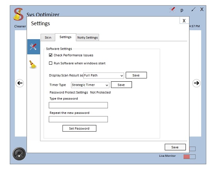
Task: Open the speedometer gauge icon
Action: point(19,154)
